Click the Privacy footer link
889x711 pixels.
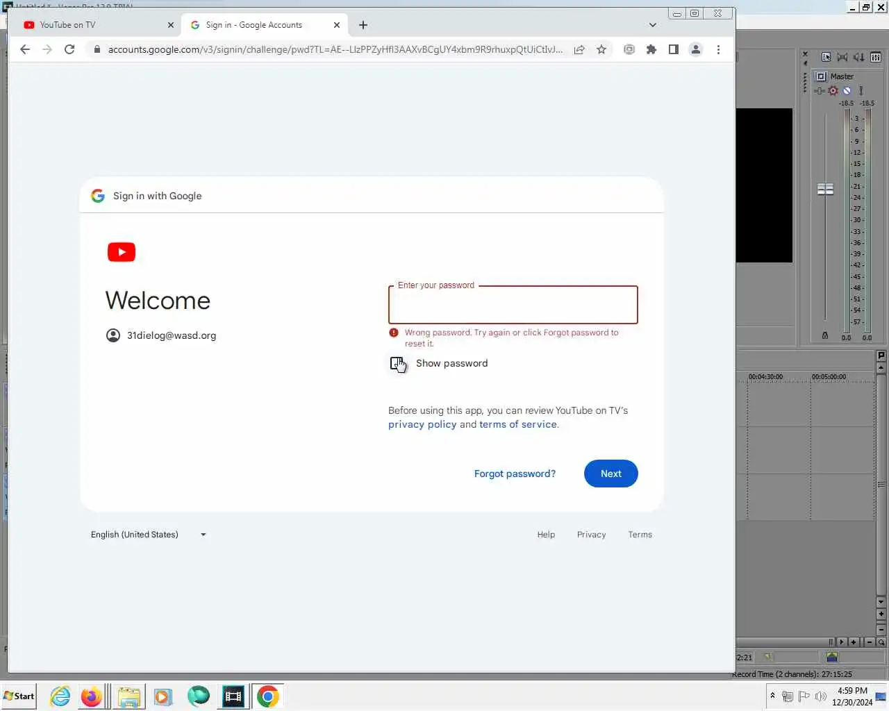[592, 535]
